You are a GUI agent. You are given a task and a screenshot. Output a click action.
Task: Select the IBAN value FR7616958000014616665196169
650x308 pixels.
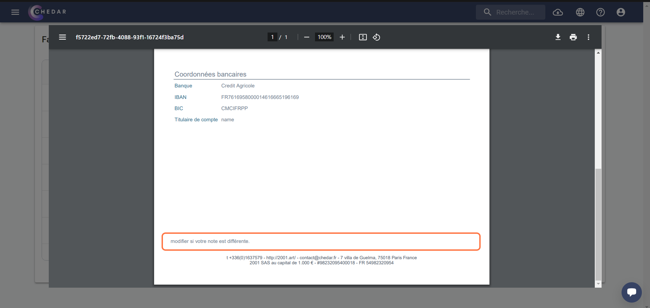[260, 97]
